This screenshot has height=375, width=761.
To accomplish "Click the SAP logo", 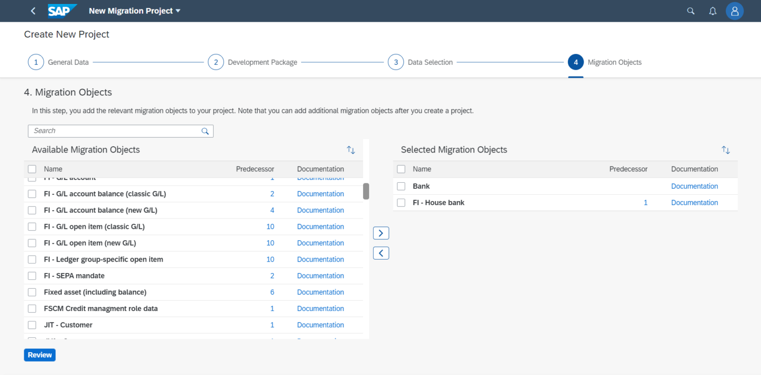I will pos(61,10).
